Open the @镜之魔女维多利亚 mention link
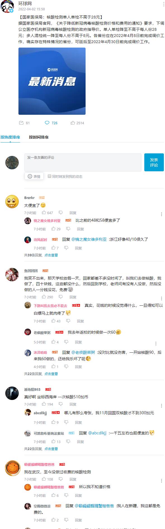Screen dimensions: 165x529 click(x=89, y=239)
